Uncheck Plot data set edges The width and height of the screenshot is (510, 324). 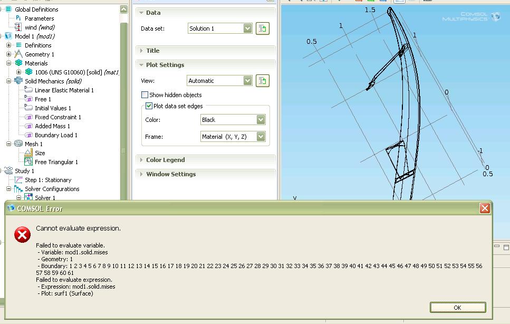tap(149, 106)
